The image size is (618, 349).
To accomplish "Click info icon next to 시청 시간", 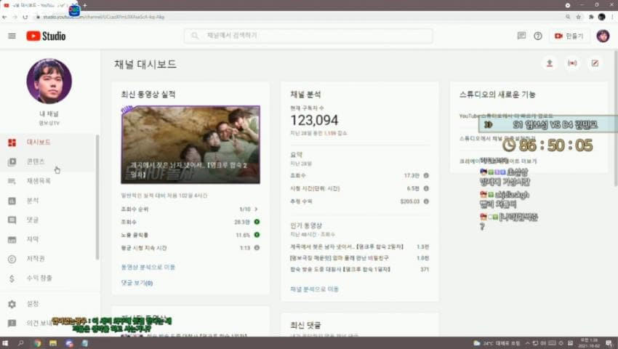I will [x=426, y=188].
